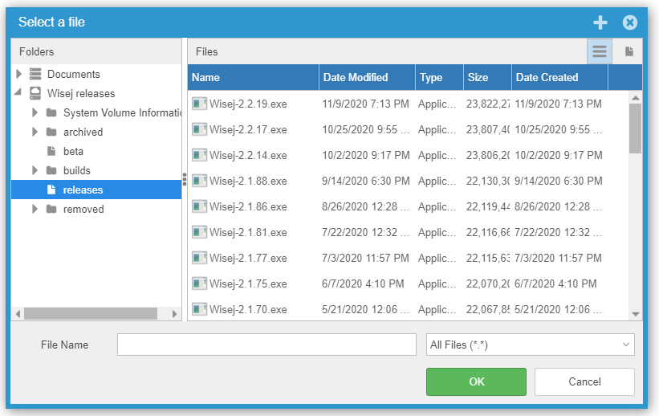Expand the archived folder node
This screenshot has height=416, width=659.
click(35, 132)
